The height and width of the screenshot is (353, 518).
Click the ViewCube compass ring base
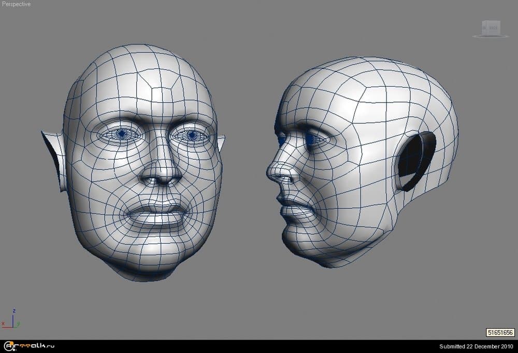(x=490, y=36)
